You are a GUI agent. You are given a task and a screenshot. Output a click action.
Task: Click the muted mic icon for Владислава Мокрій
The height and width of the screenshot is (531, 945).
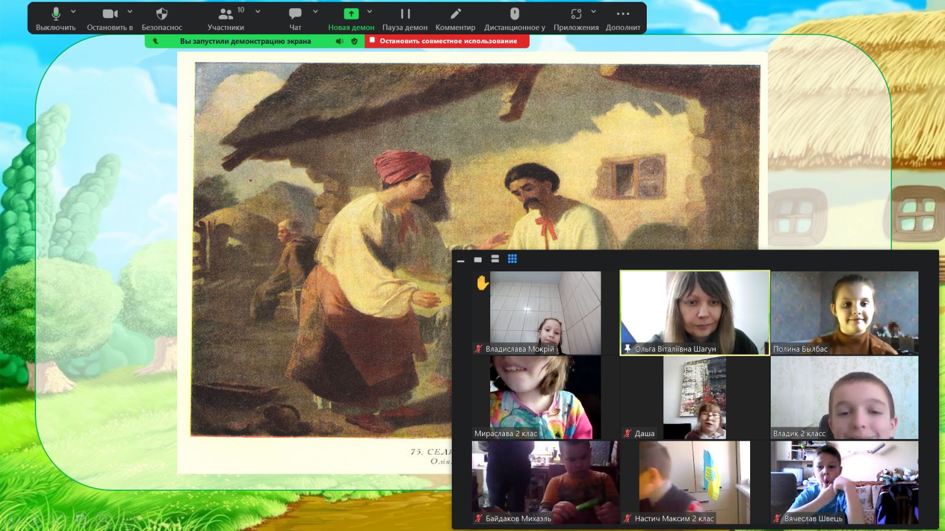click(x=478, y=349)
